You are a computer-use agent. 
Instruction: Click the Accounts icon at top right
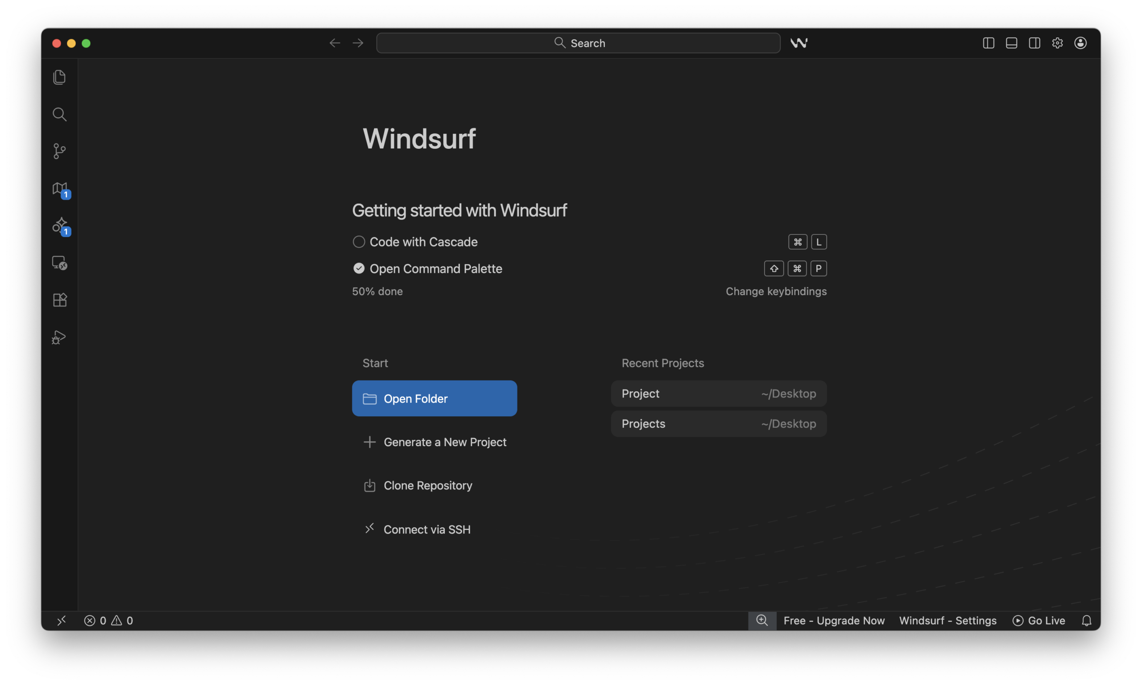[1080, 42]
